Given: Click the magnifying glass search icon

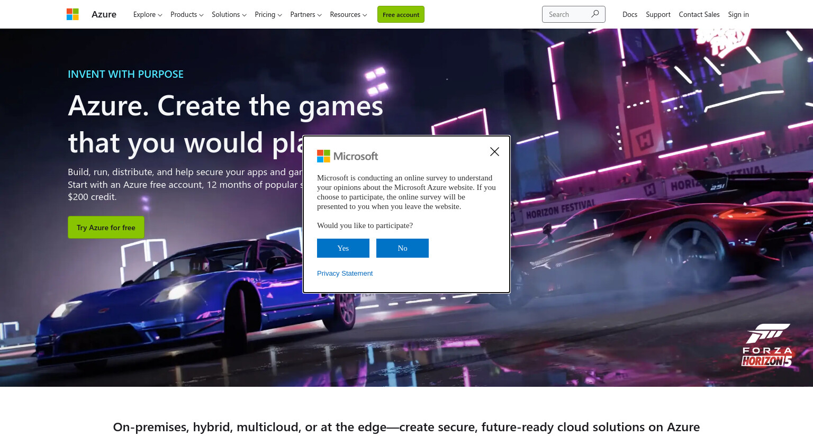Looking at the screenshot, I should point(595,14).
